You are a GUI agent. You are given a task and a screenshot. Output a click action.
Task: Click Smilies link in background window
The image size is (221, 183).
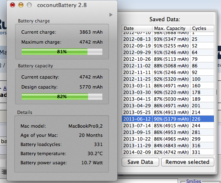pyautogui.click(x=193, y=181)
